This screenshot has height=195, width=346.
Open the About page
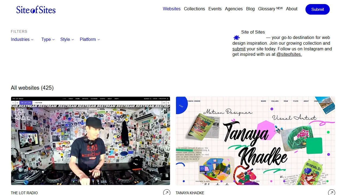[292, 9]
